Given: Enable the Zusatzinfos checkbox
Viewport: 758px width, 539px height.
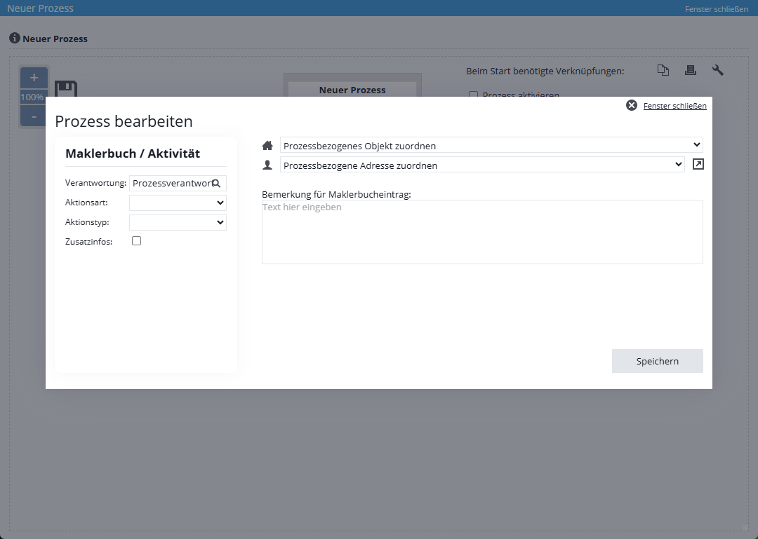Looking at the screenshot, I should pos(137,241).
